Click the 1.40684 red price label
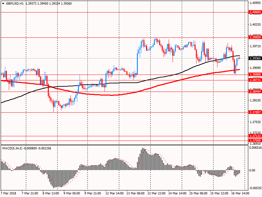 click(x=255, y=12)
